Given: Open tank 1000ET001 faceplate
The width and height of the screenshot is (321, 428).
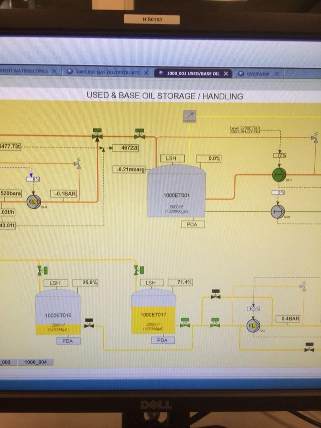Looking at the screenshot, I should point(176,191).
